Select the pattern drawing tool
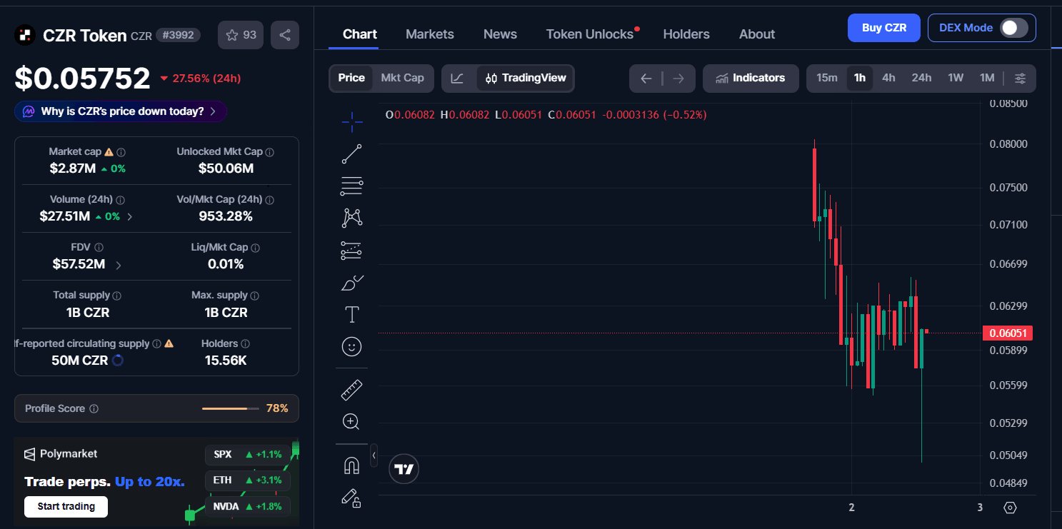1062x529 pixels. tap(351, 218)
